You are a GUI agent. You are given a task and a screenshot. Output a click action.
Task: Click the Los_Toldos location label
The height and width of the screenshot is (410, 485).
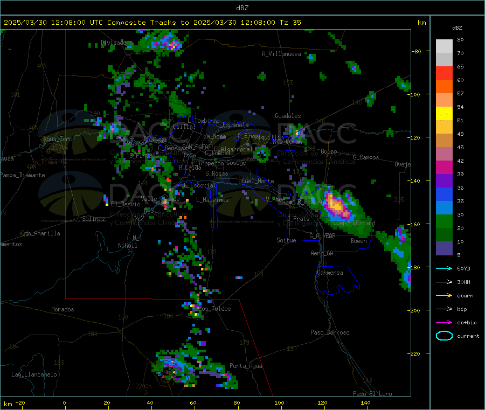214,309
